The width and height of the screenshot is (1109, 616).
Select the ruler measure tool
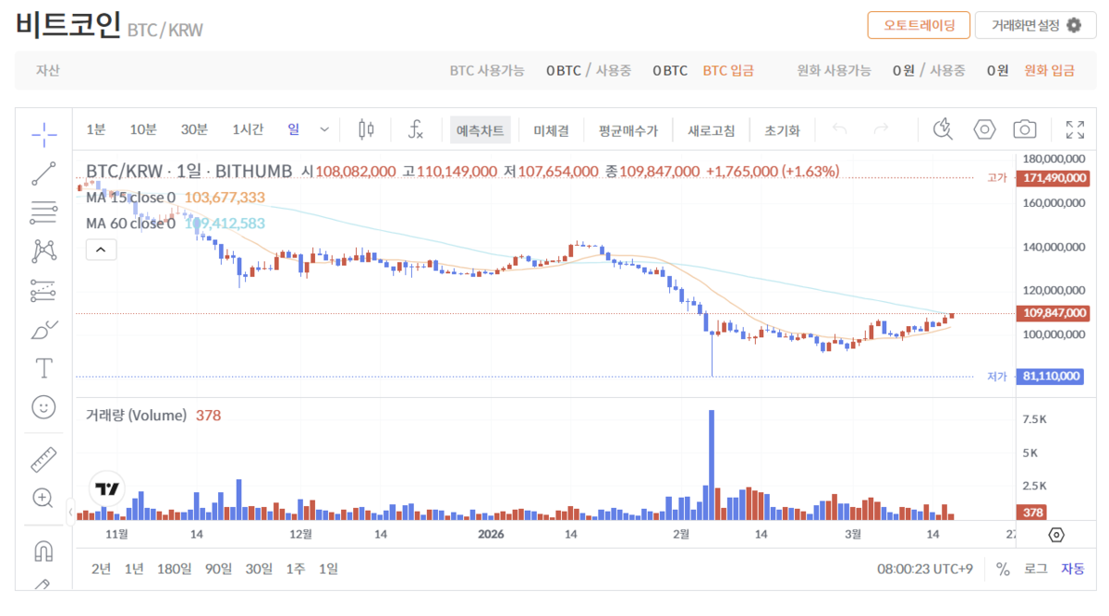pos(43,459)
